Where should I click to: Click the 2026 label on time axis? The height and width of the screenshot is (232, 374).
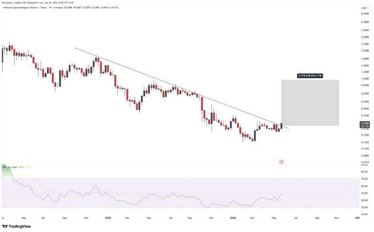point(233,218)
